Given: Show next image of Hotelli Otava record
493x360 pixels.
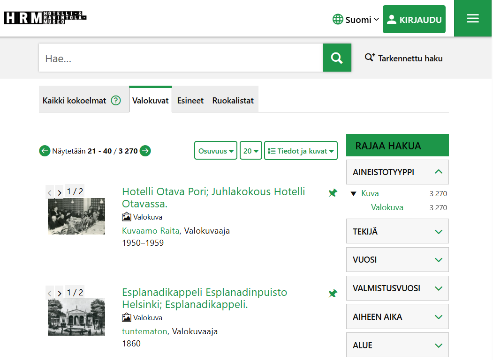Looking at the screenshot, I should pyautogui.click(x=59, y=192).
